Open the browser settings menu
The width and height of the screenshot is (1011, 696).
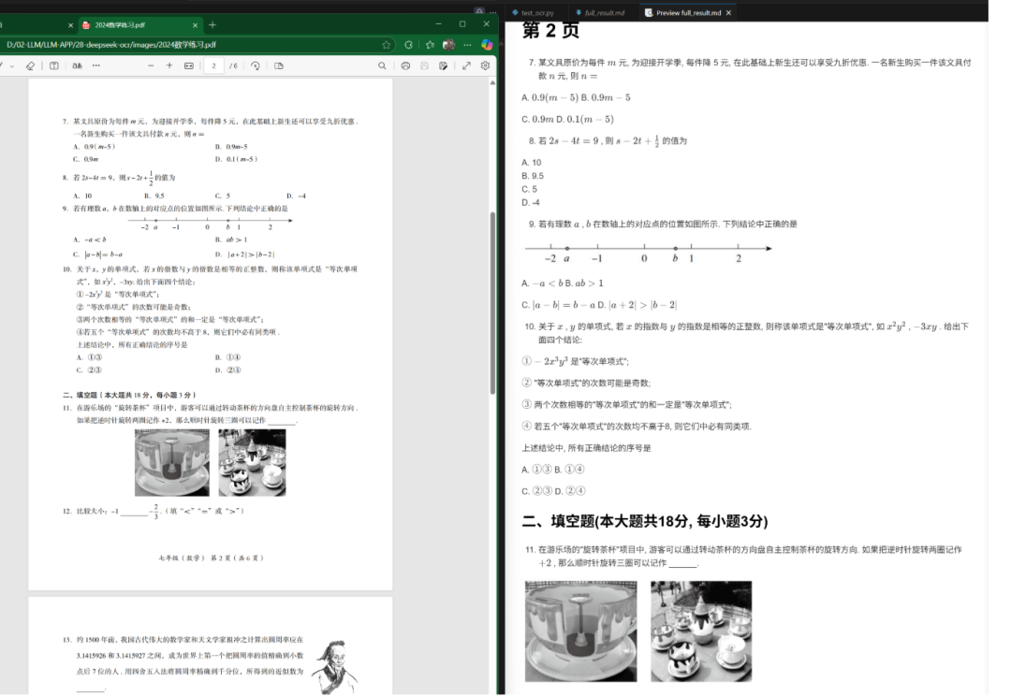click(x=467, y=45)
